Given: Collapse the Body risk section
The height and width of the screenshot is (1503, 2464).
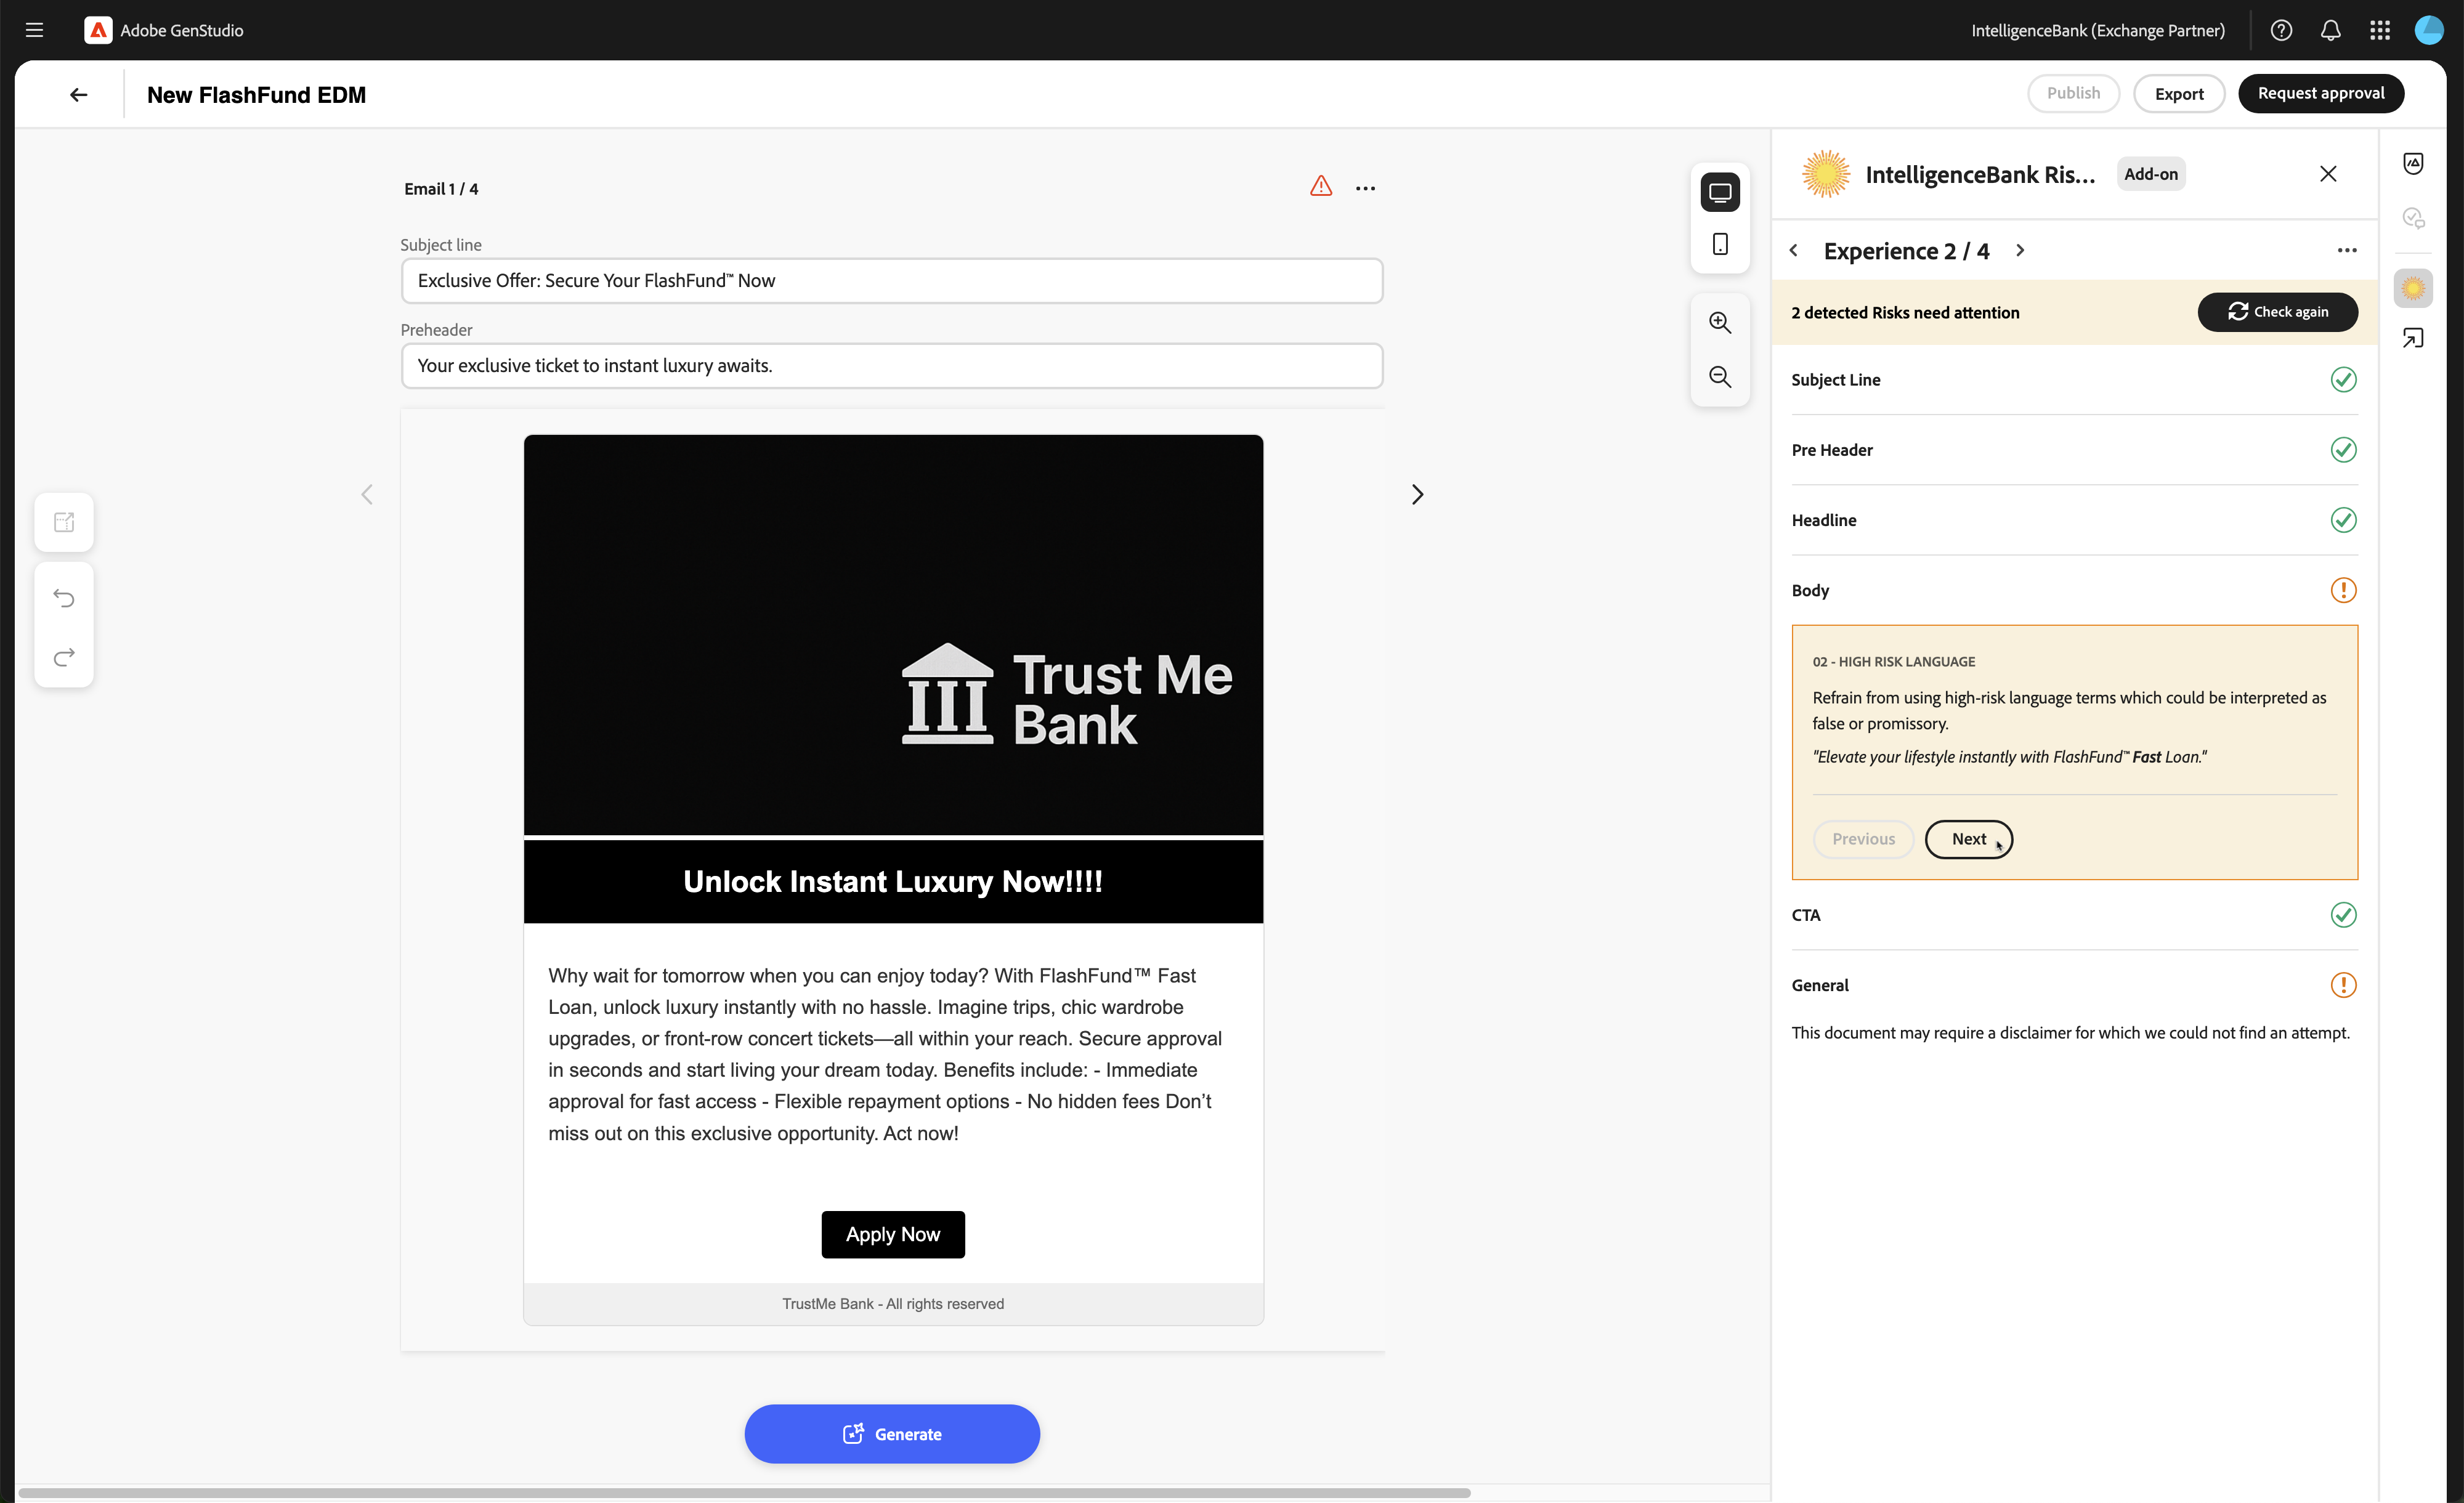Looking at the screenshot, I should 2073,590.
